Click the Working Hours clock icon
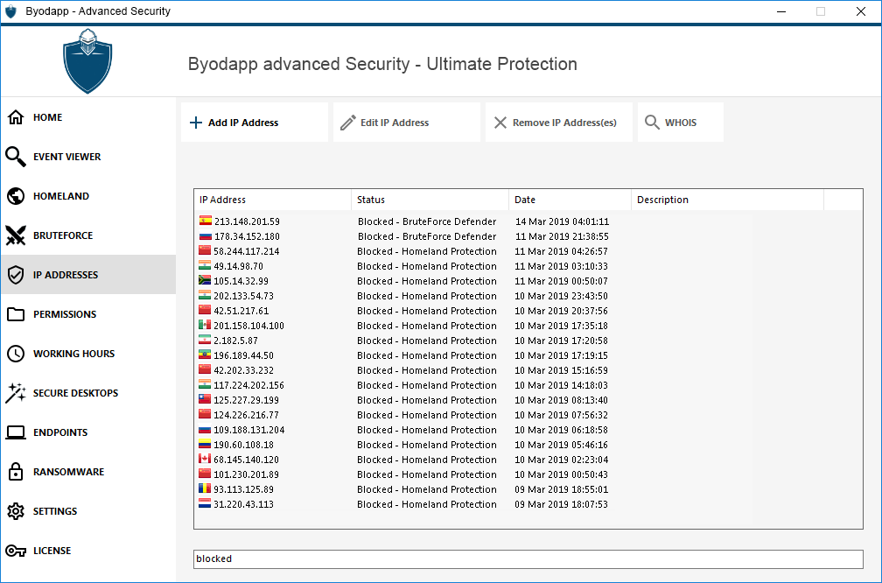 [x=16, y=354]
